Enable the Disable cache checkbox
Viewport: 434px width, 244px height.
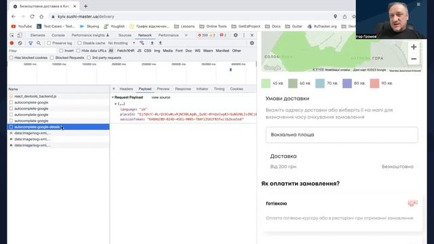pos(79,43)
